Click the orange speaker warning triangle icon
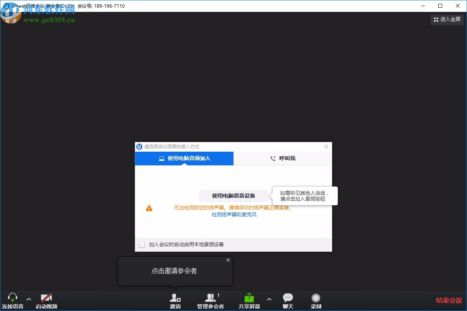Screen dimensions: 467x311 coord(149,208)
